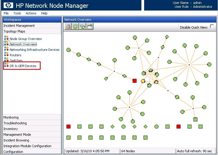This screenshot has height=155, width=218.
Task: Open Networking Infrastructure Devices map
Action: (34, 50)
